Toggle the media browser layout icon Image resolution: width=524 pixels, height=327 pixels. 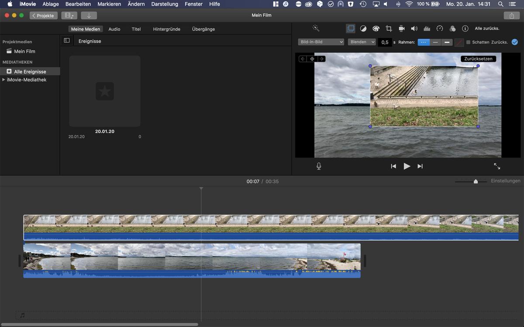tap(69, 15)
